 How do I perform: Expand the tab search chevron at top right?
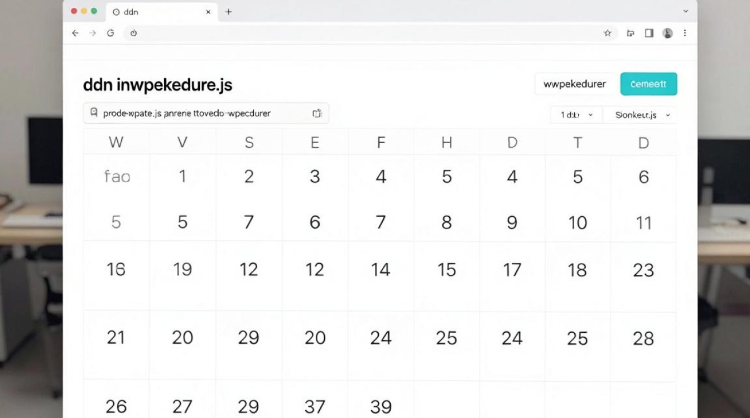(x=686, y=11)
